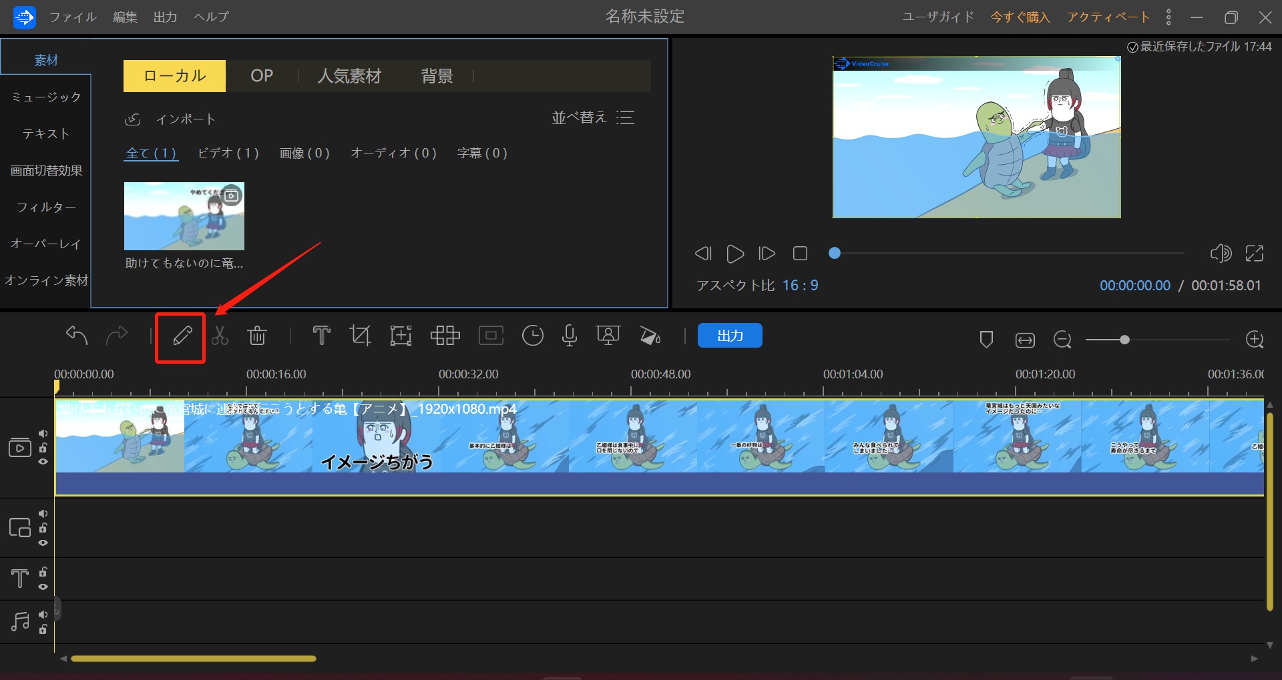1282x680 pixels.
Task: Mute the music track
Action: click(43, 615)
